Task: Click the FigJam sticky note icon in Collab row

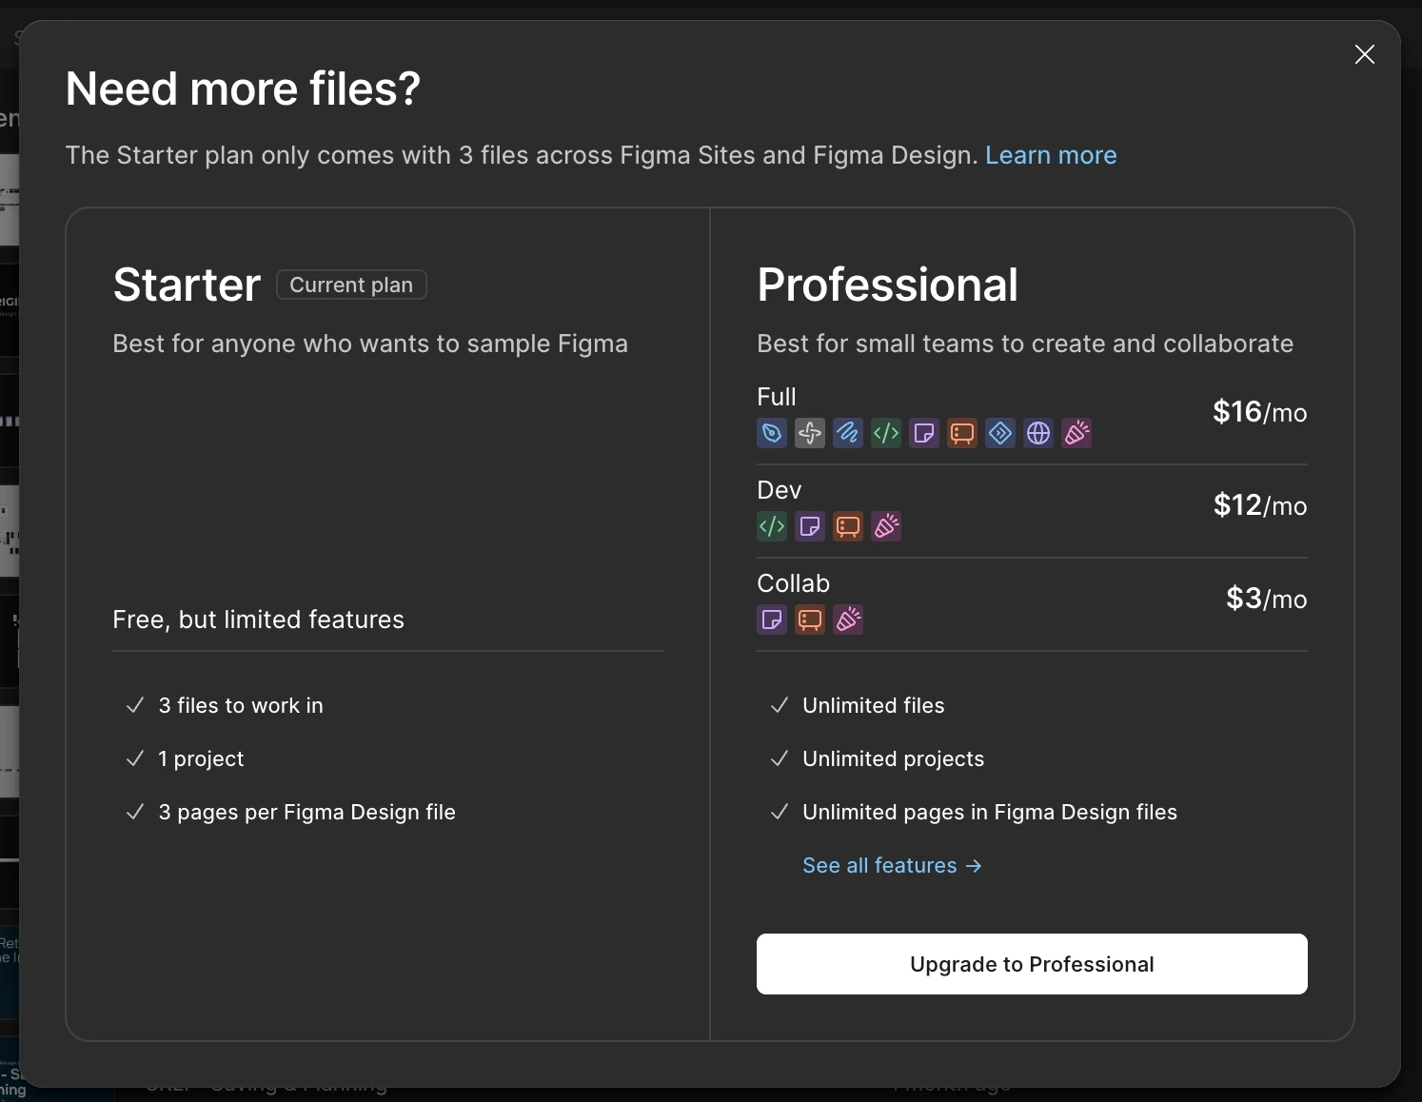Action: (x=772, y=620)
